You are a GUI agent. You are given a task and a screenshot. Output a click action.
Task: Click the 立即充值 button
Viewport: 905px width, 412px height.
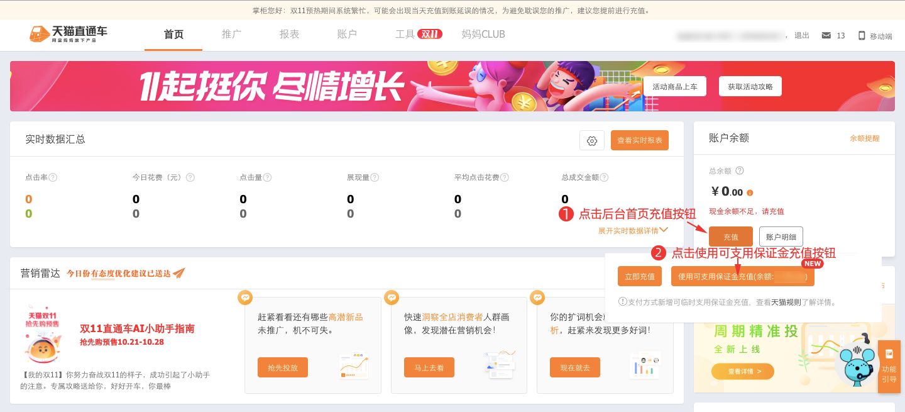(x=640, y=276)
